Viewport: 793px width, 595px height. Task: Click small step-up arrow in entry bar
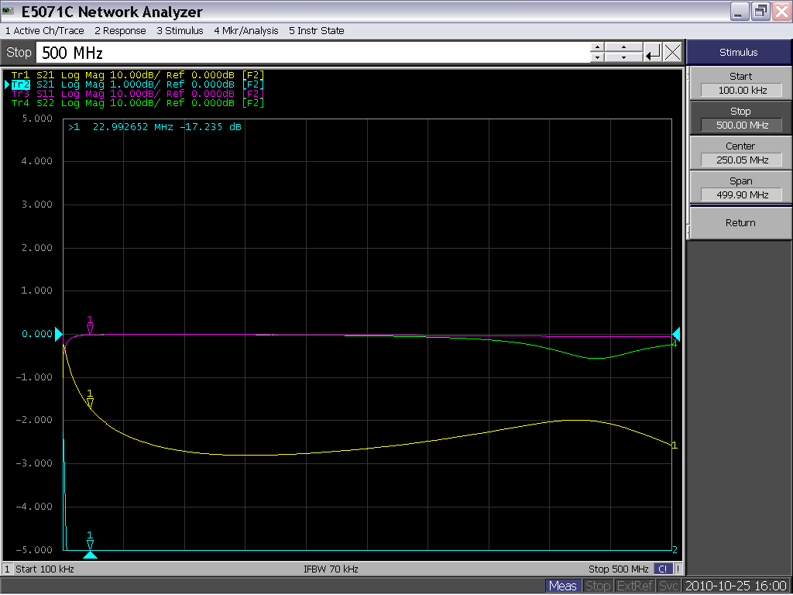(597, 47)
